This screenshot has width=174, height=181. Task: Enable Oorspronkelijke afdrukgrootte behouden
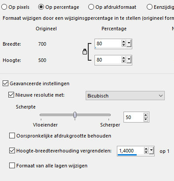12,136
